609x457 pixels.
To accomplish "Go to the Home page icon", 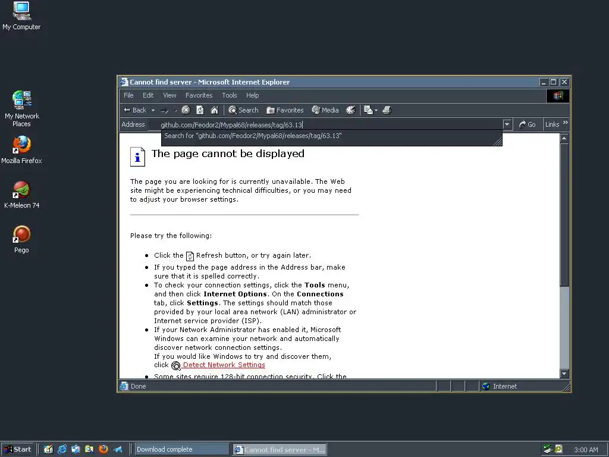I will pyautogui.click(x=214, y=110).
